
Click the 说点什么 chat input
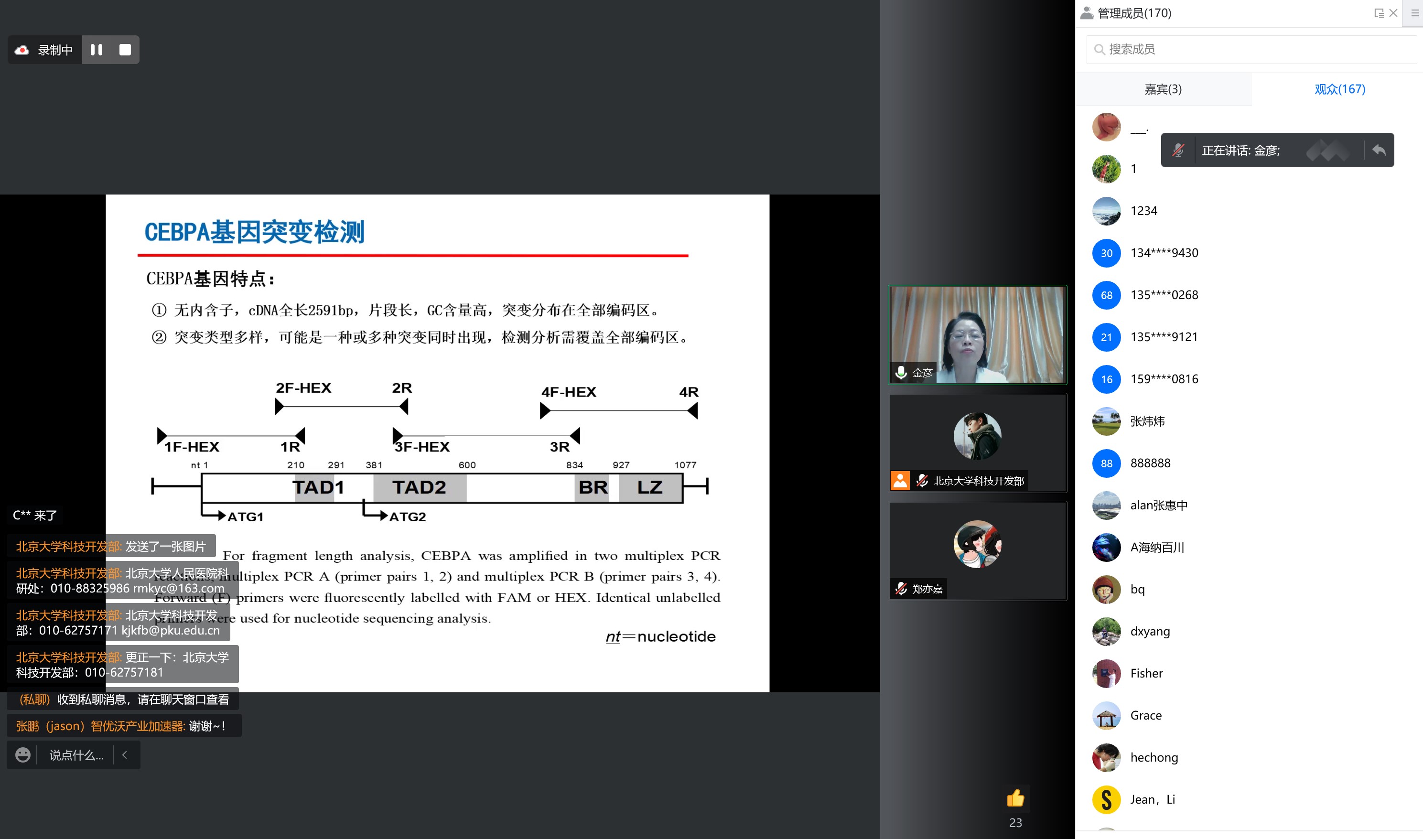pyautogui.click(x=76, y=755)
